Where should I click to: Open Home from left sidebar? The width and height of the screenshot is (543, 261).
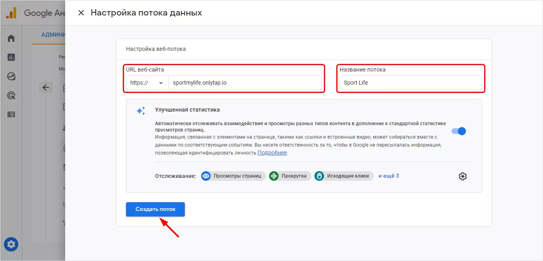pyautogui.click(x=11, y=38)
